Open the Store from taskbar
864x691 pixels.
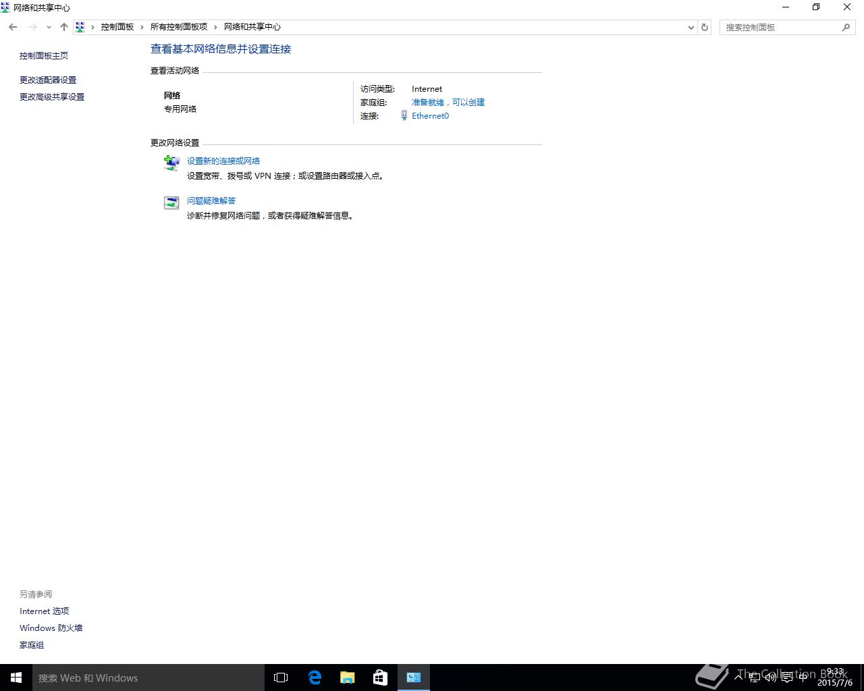click(x=381, y=678)
